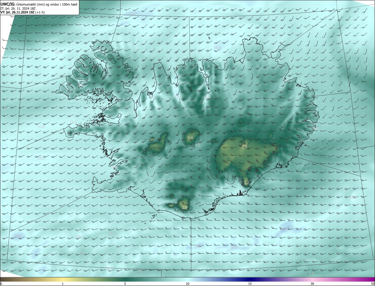Click the 0 tick on the colour scale
This screenshot has height=286, width=375.
tap(1, 284)
